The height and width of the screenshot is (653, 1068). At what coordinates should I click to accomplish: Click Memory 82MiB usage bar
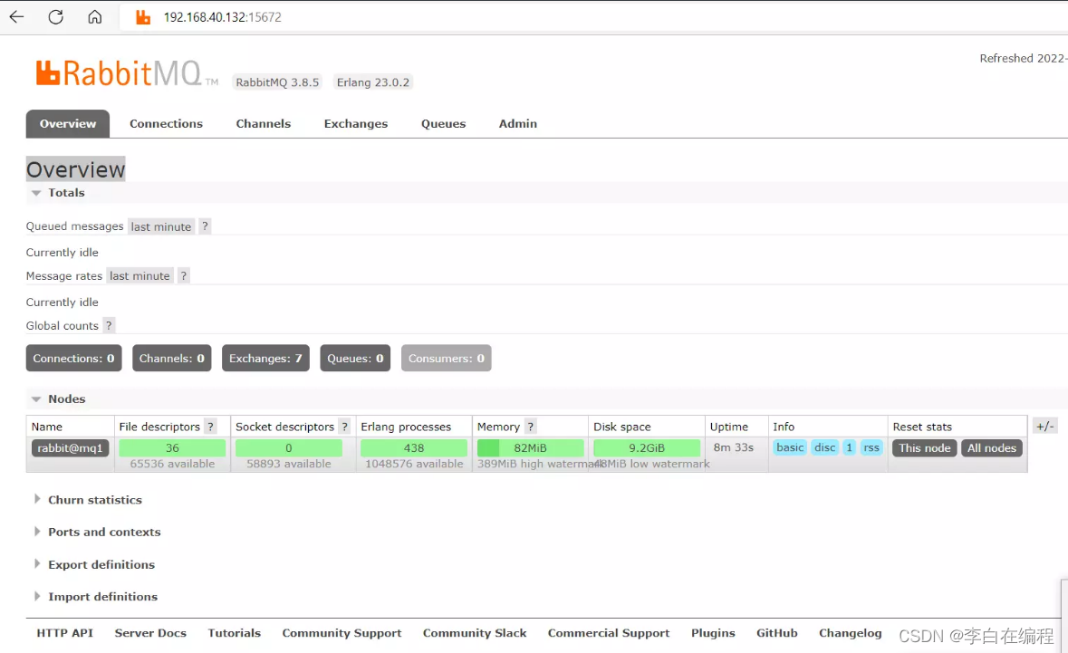530,448
